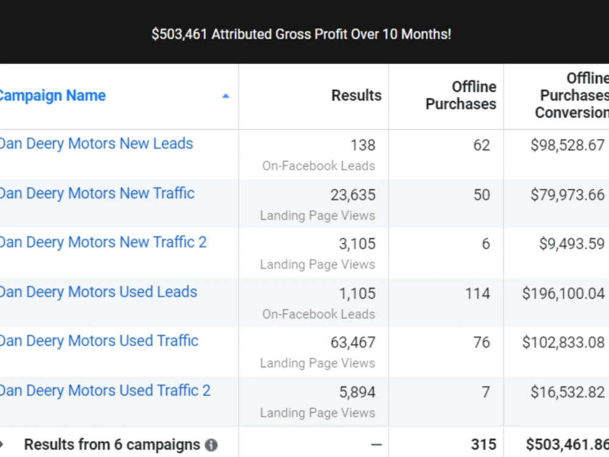
Task: Open the Dan Deery Motors New Leads campaign
Action: [x=96, y=144]
